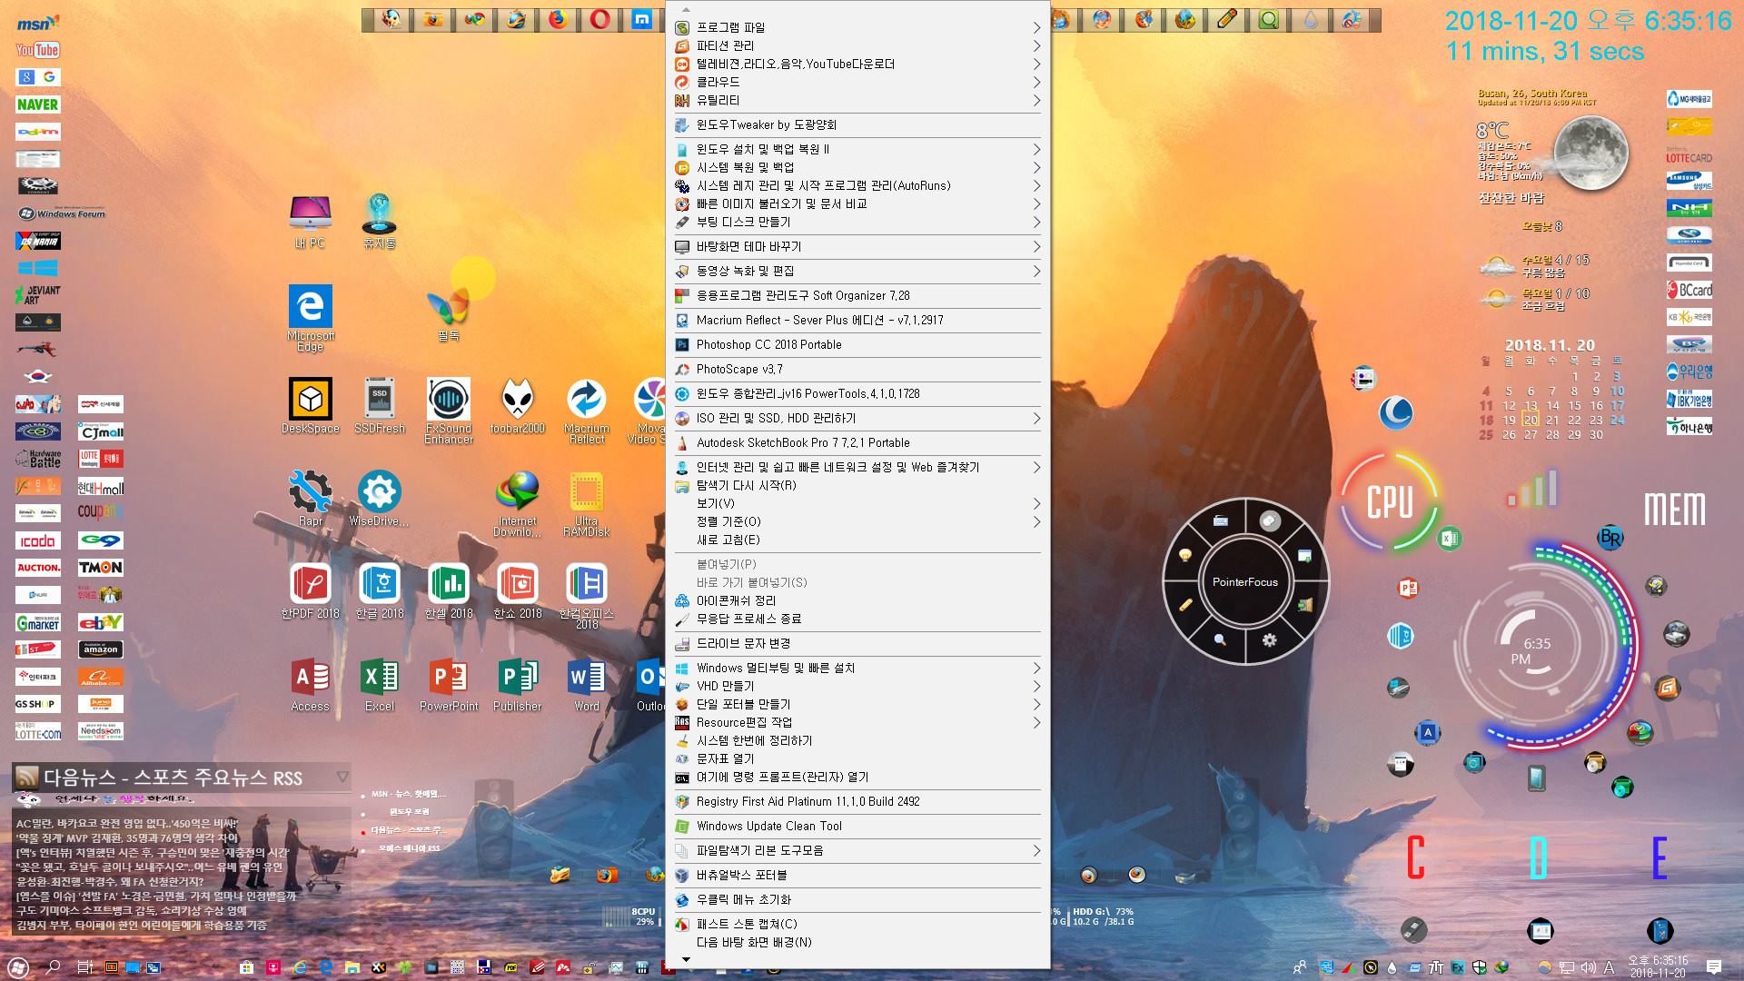Launch 한셀 2018 icon
This screenshot has width=1744, height=981.
449,591
